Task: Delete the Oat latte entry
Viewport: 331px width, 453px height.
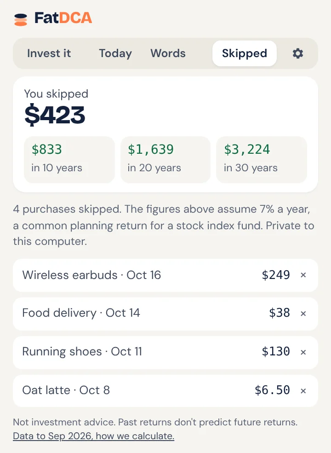Action: point(303,391)
